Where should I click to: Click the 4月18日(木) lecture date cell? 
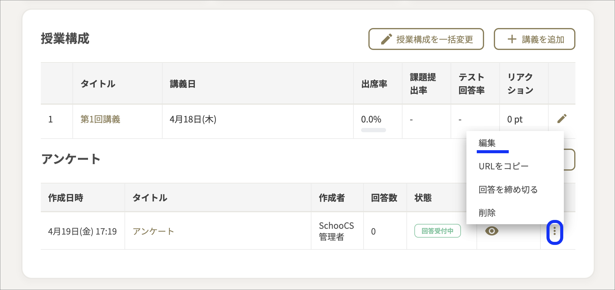[193, 119]
